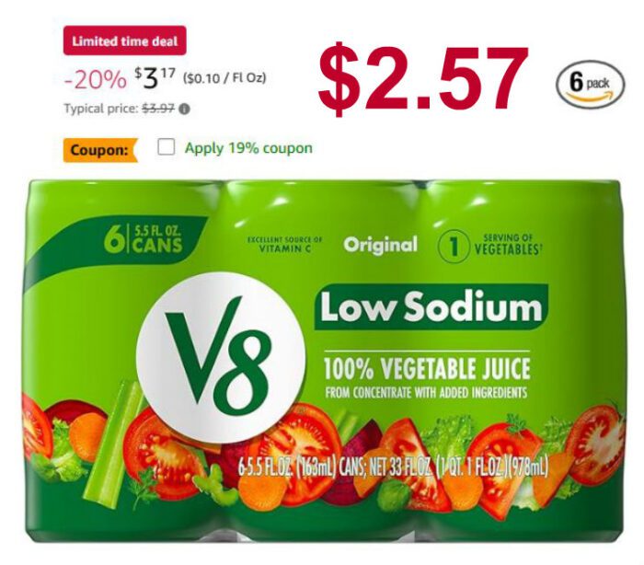Click the Apply 19% coupon text
The height and width of the screenshot is (565, 644).
tap(248, 148)
